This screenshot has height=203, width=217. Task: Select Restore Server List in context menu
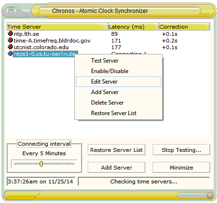point(118,113)
